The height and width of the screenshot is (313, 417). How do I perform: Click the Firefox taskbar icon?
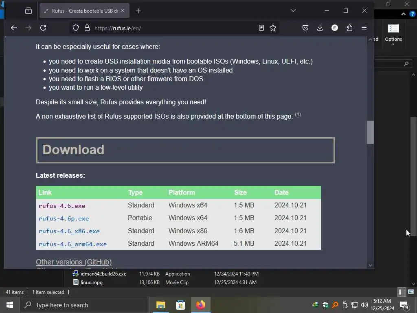pos(200,305)
